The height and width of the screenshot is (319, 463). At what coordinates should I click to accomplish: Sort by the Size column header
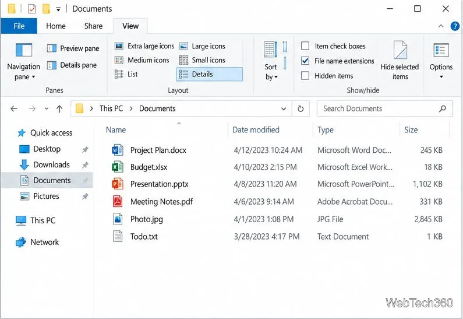(411, 130)
